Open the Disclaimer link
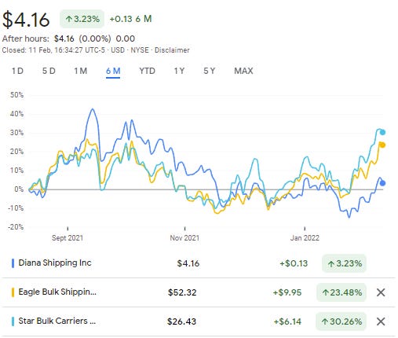This screenshot has height=338, width=398. coord(172,50)
